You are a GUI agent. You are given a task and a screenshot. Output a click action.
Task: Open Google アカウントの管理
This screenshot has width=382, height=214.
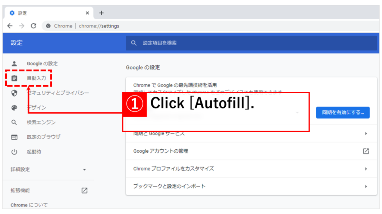251,151
